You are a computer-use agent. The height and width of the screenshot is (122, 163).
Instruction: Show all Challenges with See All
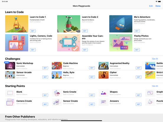[x=155, y=59]
